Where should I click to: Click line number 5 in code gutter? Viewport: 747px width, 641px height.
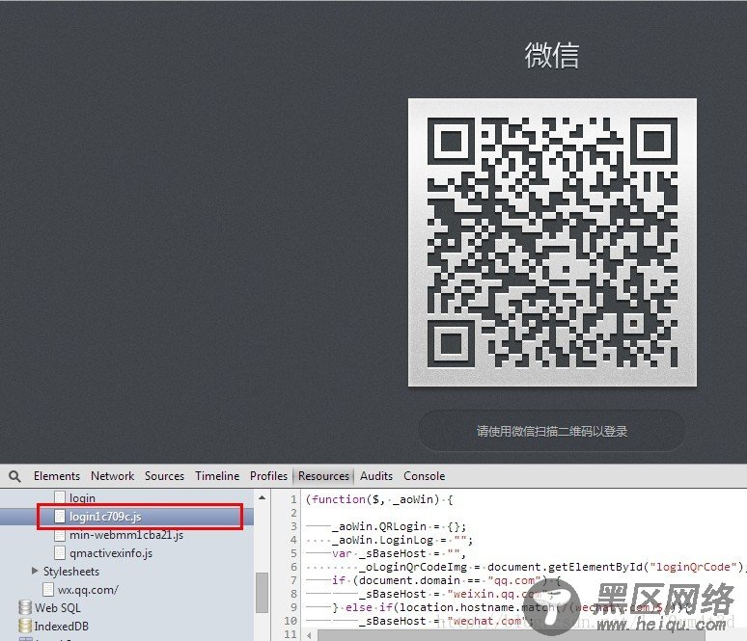[293, 553]
